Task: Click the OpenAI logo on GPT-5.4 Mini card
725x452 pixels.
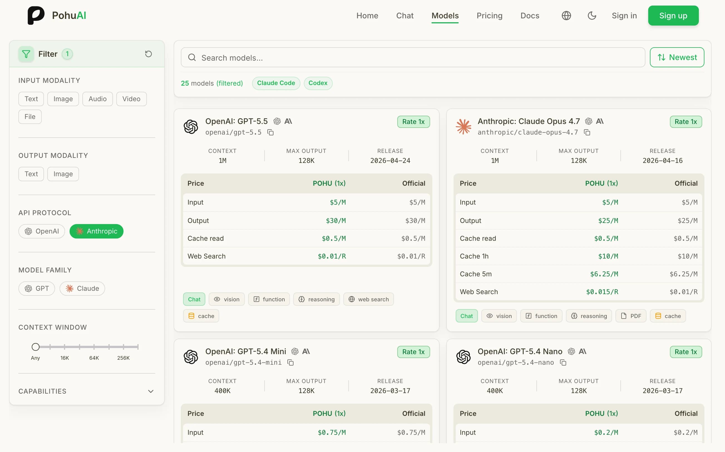Action: tap(191, 357)
